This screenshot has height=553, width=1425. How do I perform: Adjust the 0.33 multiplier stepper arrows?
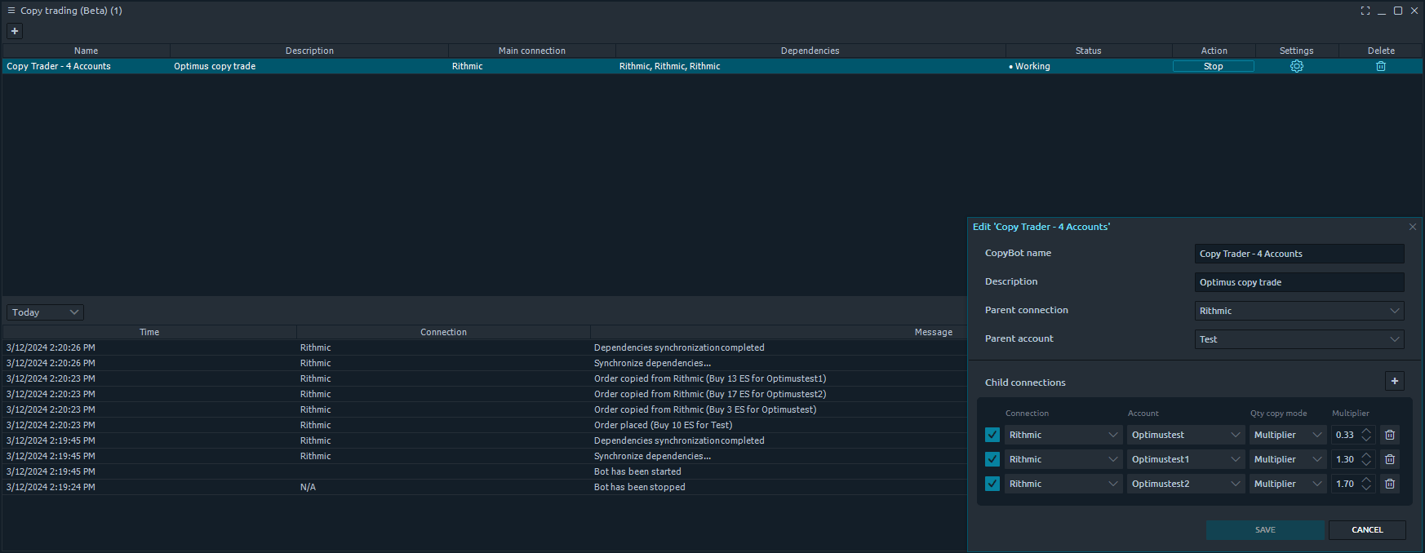pos(1366,435)
